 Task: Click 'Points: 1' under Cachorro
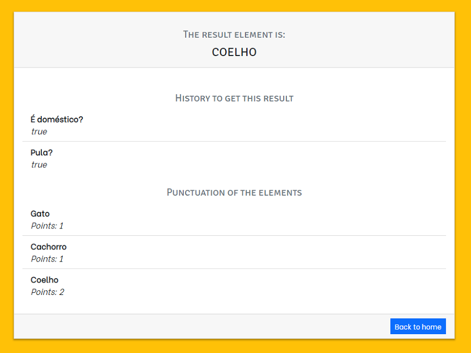pyautogui.click(x=47, y=259)
